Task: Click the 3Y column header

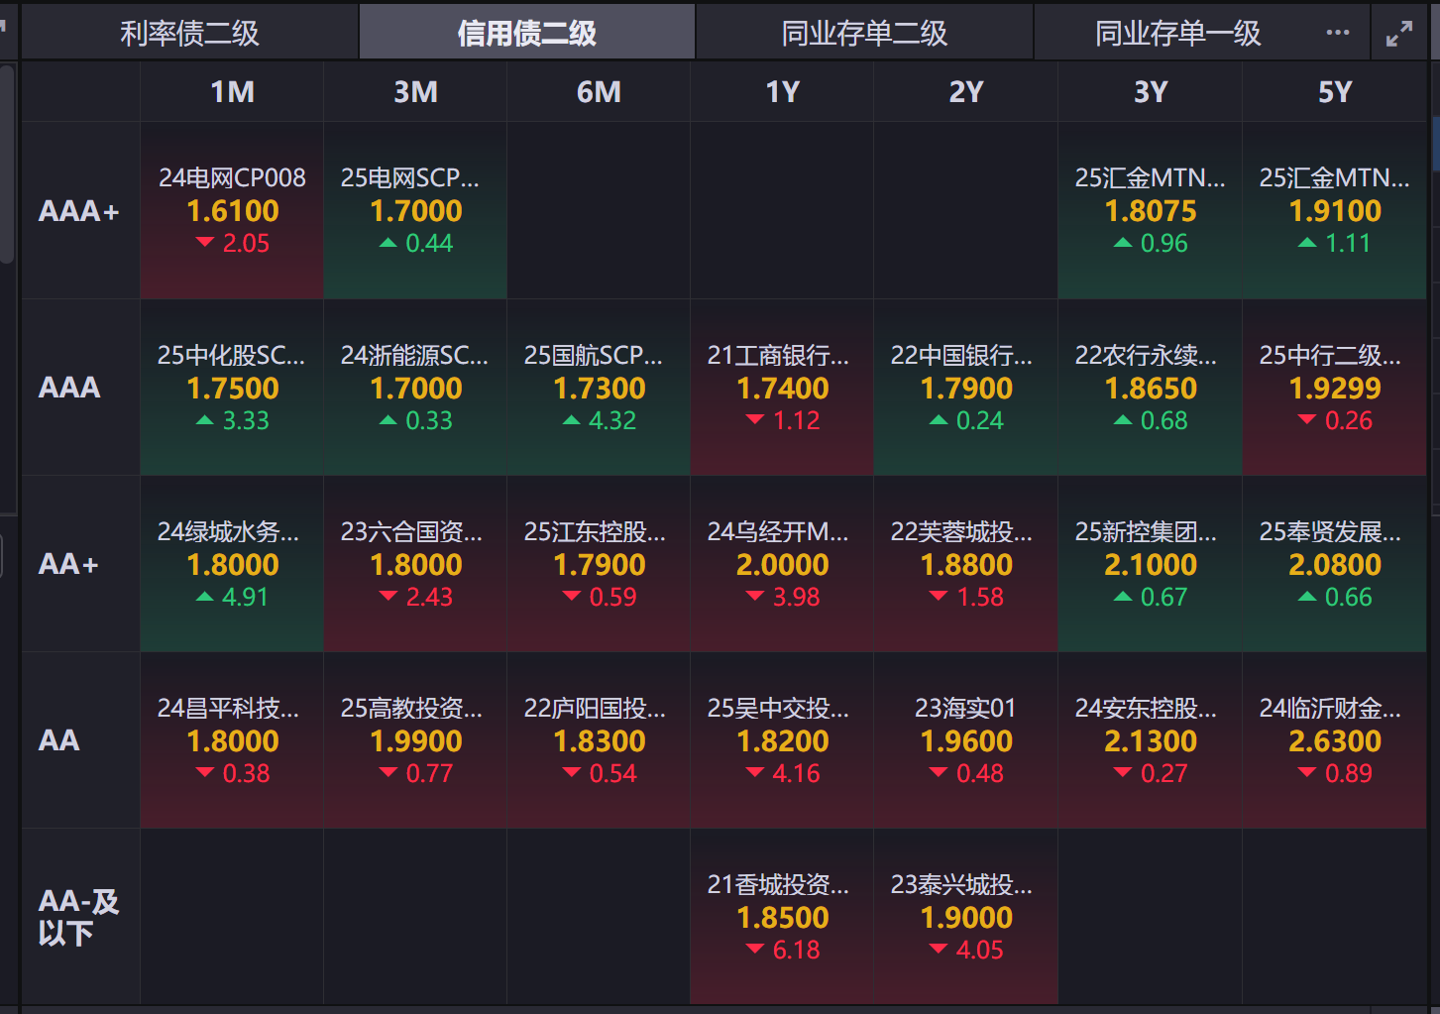Action: [x=1150, y=92]
